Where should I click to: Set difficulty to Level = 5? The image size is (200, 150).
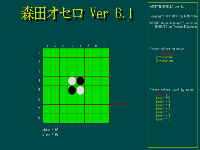pyautogui.click(x=163, y=108)
